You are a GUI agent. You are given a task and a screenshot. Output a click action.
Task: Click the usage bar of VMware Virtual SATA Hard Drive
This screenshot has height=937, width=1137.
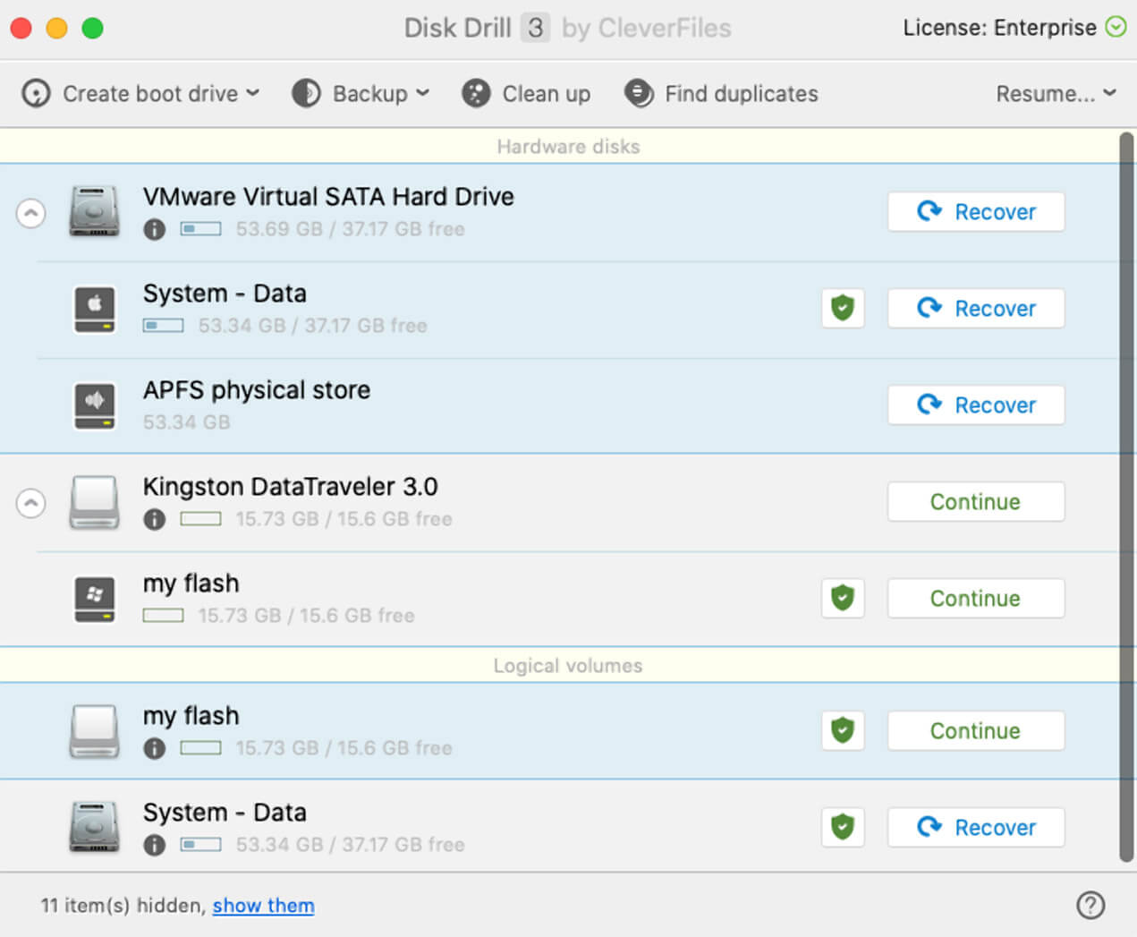[x=201, y=229]
